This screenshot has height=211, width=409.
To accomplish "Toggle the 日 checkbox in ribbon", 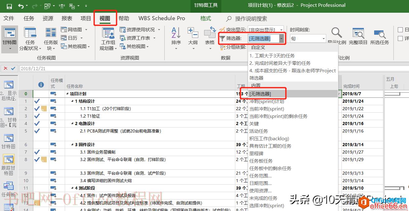I will point(400,30).
